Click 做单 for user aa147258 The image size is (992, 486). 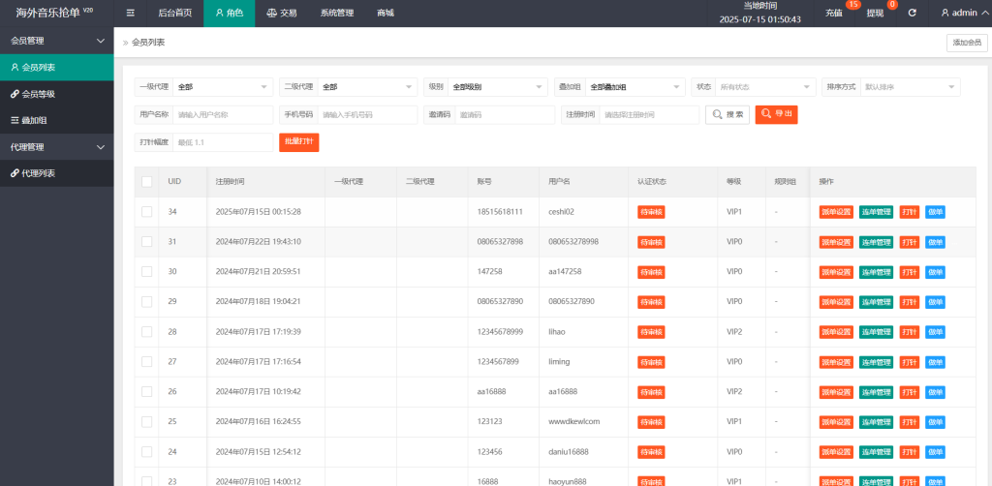click(935, 272)
